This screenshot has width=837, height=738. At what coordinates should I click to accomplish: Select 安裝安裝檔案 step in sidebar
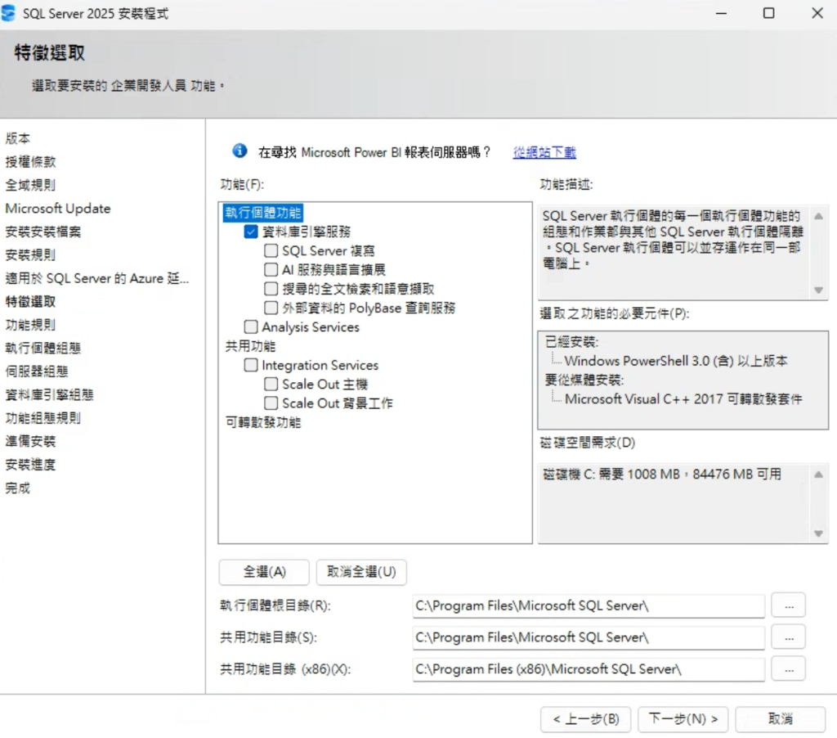pos(43,232)
